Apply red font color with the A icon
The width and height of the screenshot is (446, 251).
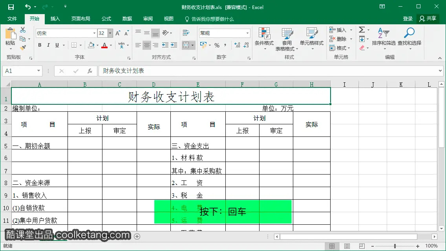point(104,45)
